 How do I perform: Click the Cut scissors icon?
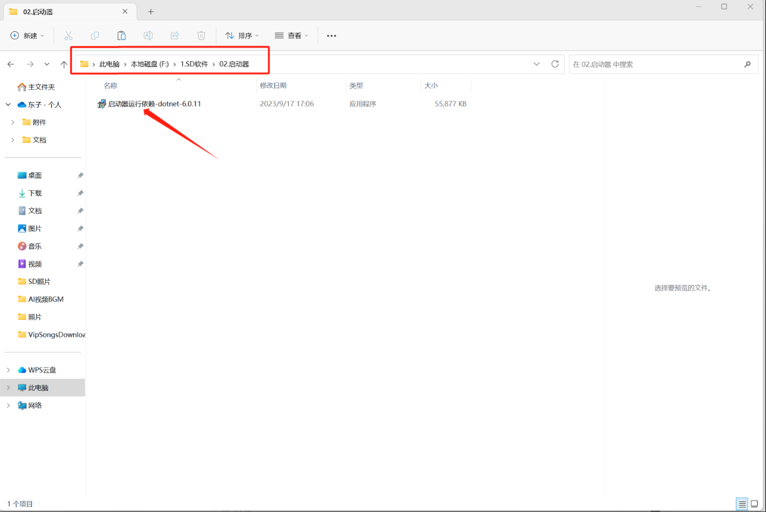pyautogui.click(x=68, y=35)
